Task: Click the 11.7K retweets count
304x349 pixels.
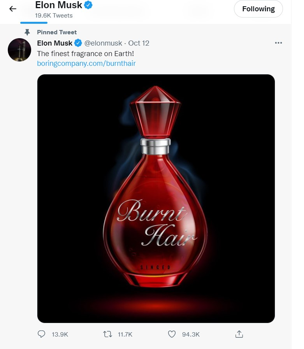Action: (x=125, y=334)
